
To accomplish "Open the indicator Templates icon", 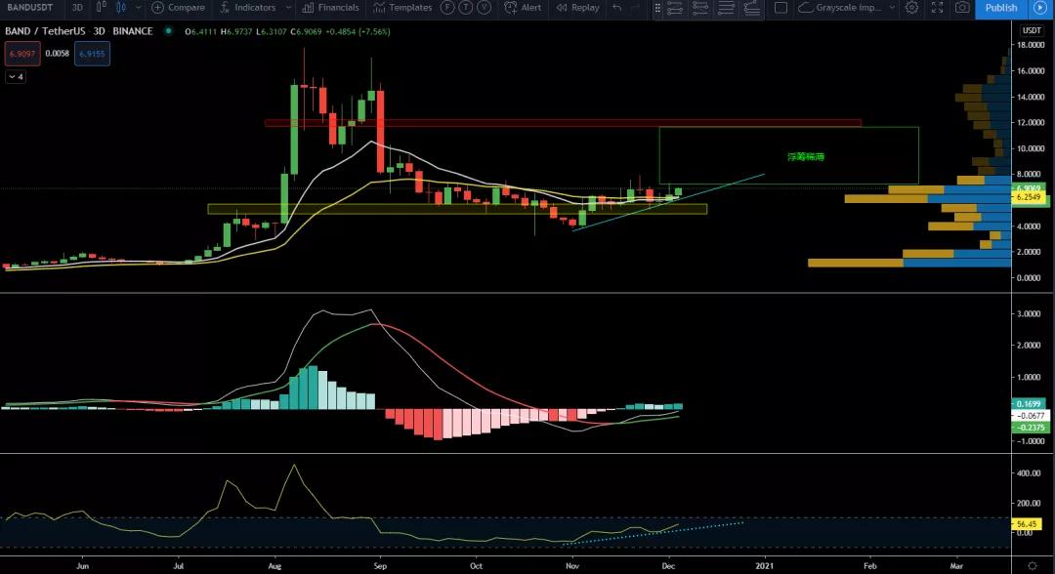I will click(402, 8).
